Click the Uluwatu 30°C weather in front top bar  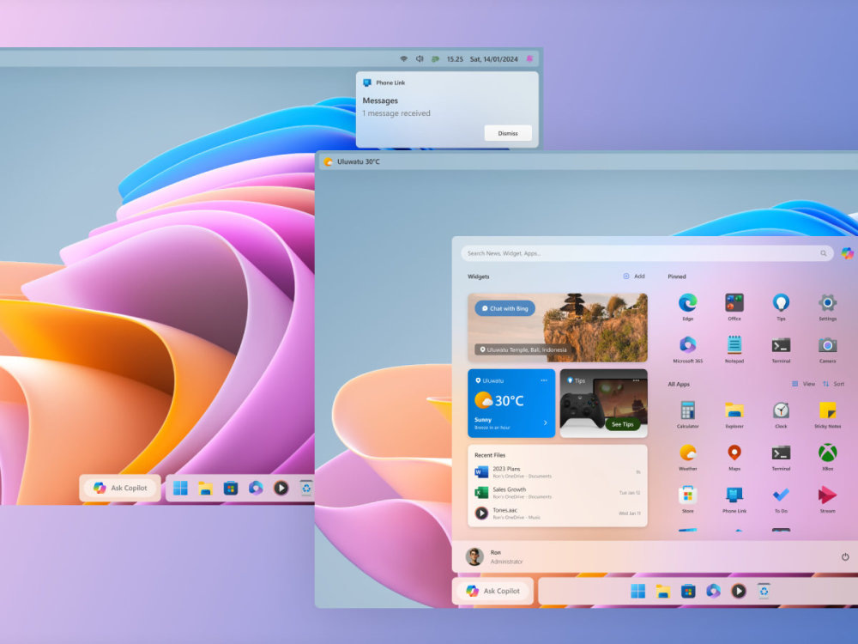pyautogui.click(x=352, y=161)
